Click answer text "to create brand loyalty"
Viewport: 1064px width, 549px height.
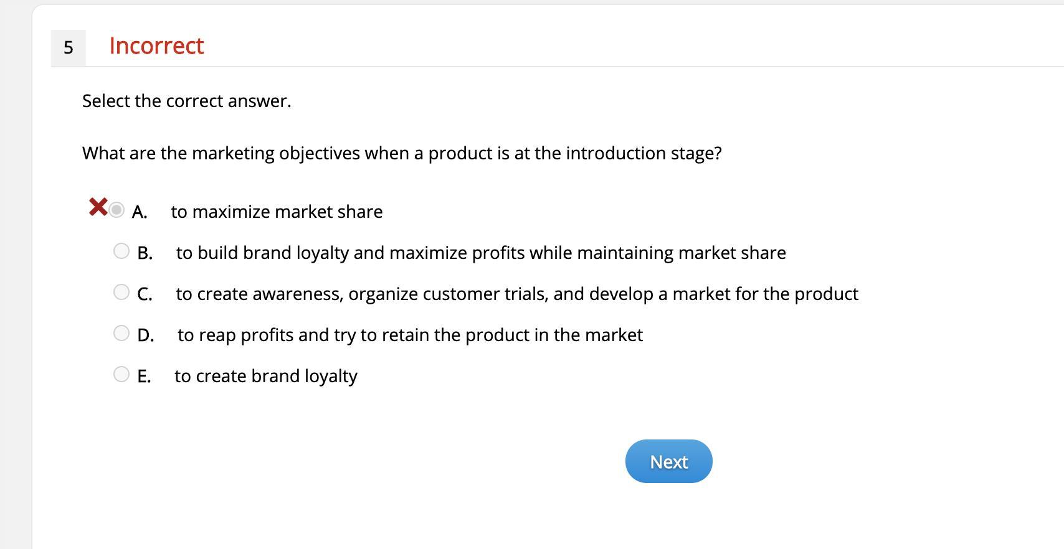pos(266,376)
